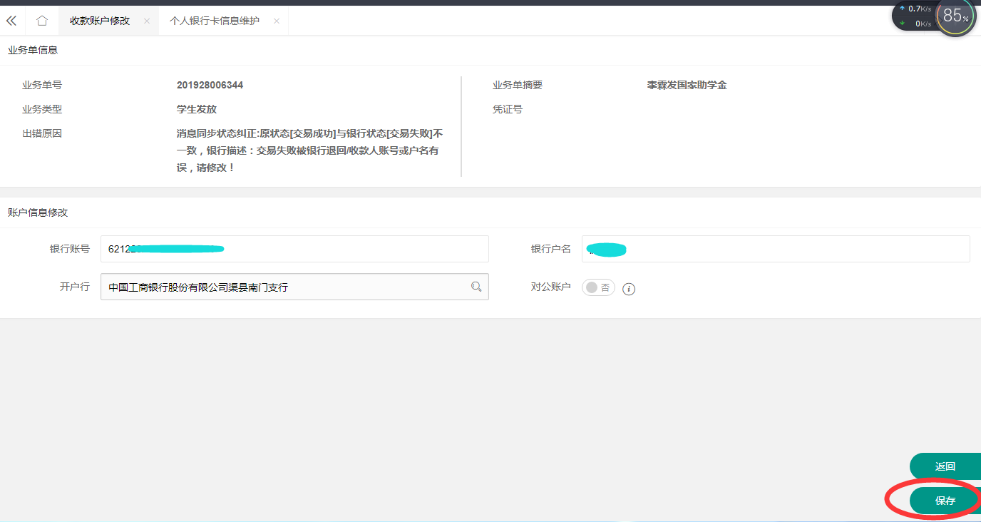Viewport: 981px width, 522px height.
Task: Click the network speed indicator widget
Action: (914, 16)
